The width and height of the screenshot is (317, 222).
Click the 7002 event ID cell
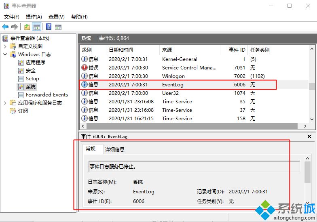point(239,76)
